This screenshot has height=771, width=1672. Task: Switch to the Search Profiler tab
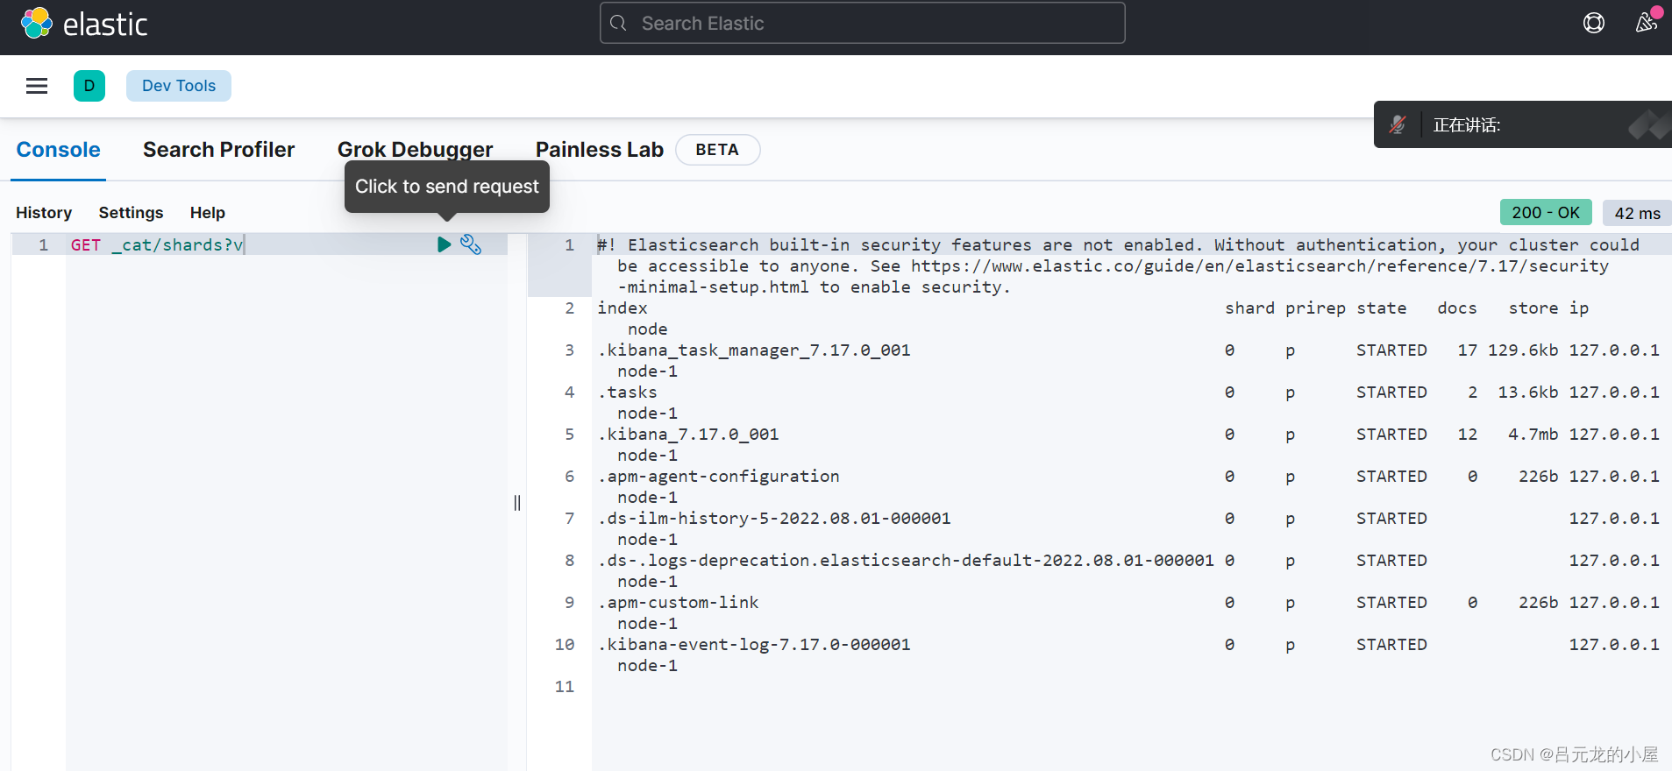point(218,150)
